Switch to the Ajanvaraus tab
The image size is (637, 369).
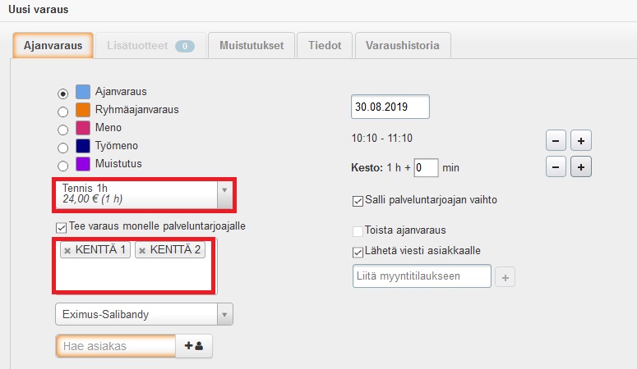pos(53,45)
